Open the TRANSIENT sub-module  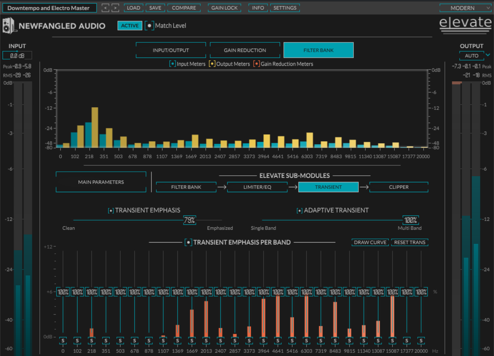328,187
